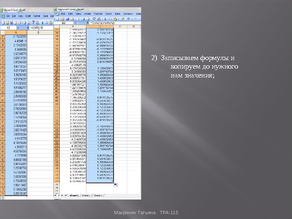The height and width of the screenshot is (219, 292).
Task: Click Name Box field showing B2
Action: click(x=64, y=23)
